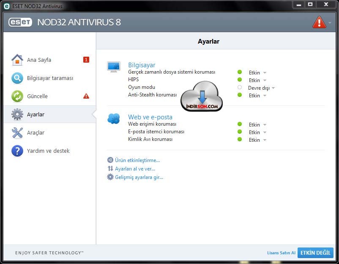This screenshot has width=339, height=264.
Task: Maximize the ESET NOD32 window
Action: pyautogui.click(x=310, y=5)
